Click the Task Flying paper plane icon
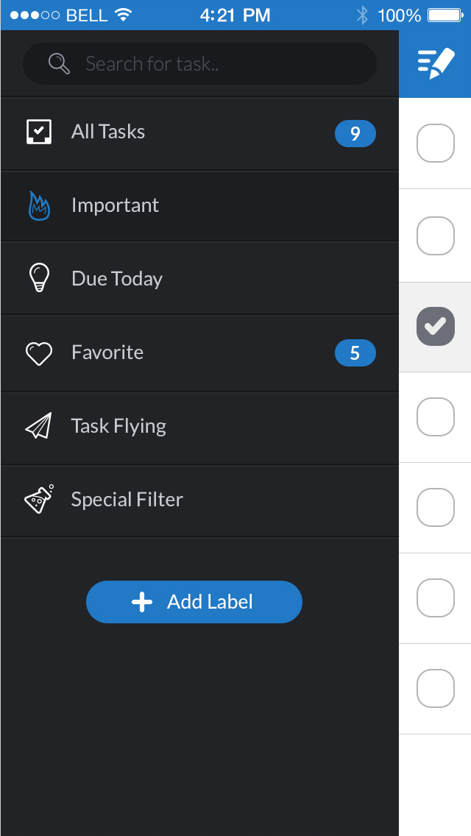The image size is (471, 836). click(x=38, y=426)
